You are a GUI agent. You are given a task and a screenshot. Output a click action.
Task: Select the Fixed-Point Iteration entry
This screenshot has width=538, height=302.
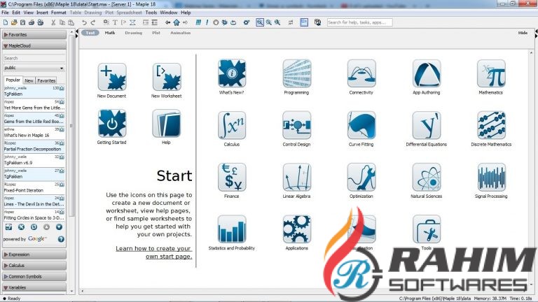click(x=34, y=187)
